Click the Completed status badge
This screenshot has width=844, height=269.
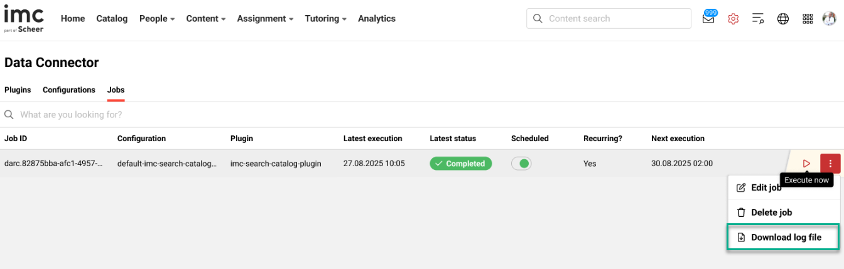460,164
